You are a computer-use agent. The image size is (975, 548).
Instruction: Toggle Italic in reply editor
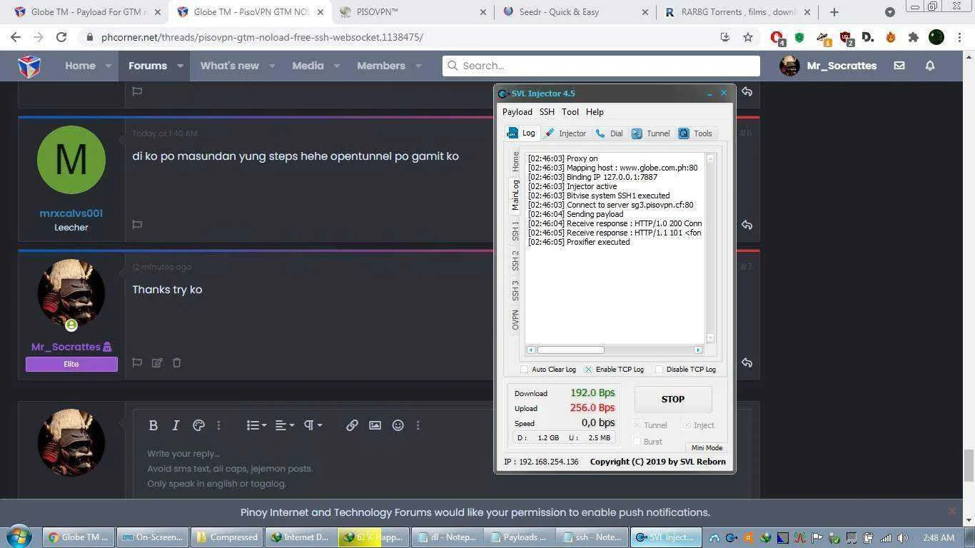(176, 425)
